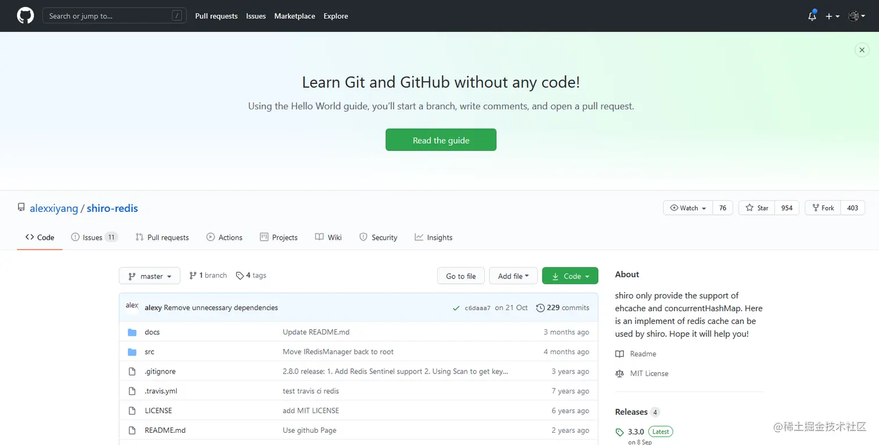
Task: Click the alexy commit author avatar
Action: point(132,307)
